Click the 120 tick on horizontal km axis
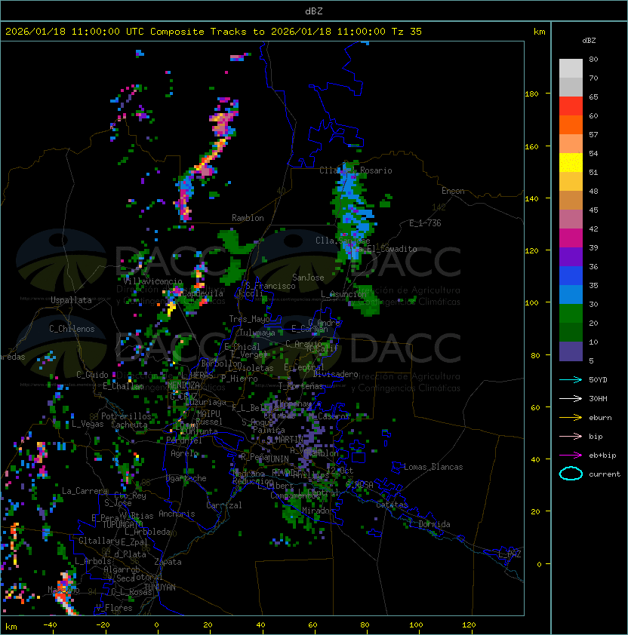 (469, 625)
